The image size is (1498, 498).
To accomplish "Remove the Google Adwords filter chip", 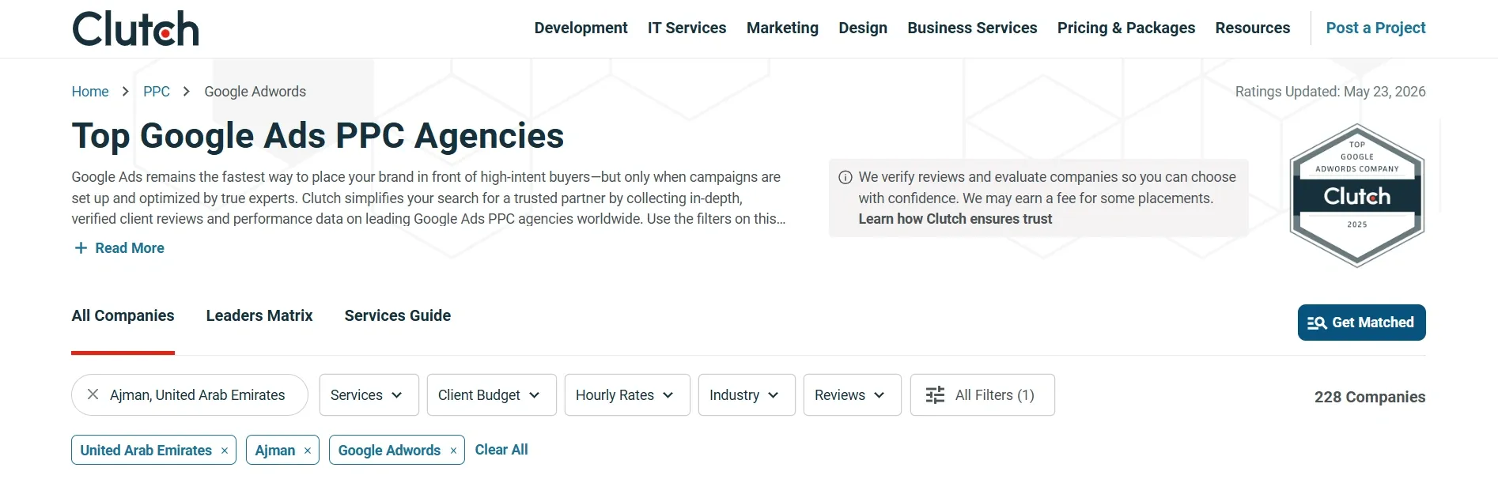I will point(453,451).
